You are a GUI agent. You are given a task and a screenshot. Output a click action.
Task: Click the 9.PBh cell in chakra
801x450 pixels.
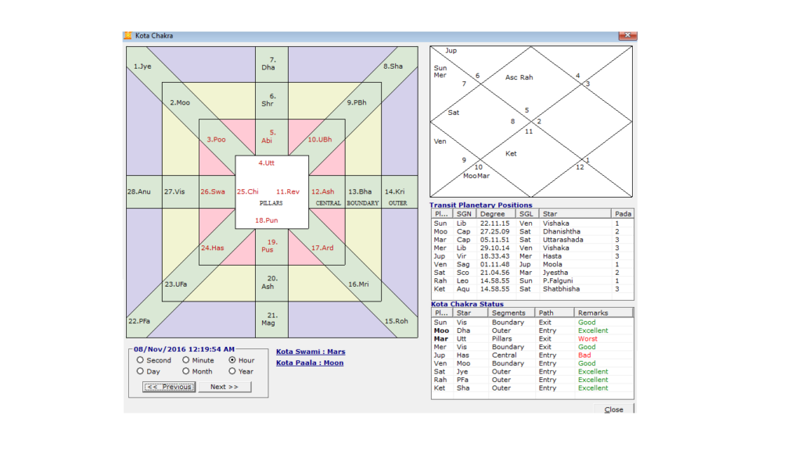pos(357,102)
